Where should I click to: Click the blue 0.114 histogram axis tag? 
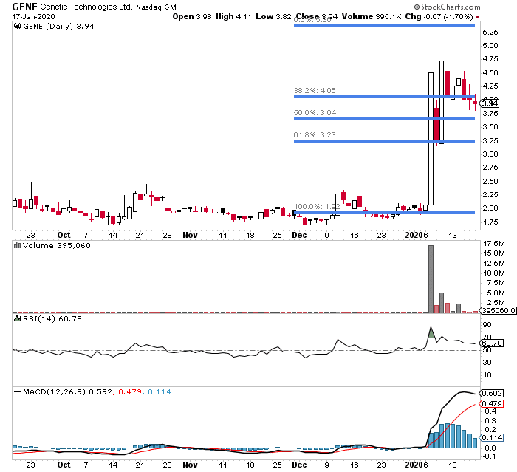click(492, 438)
